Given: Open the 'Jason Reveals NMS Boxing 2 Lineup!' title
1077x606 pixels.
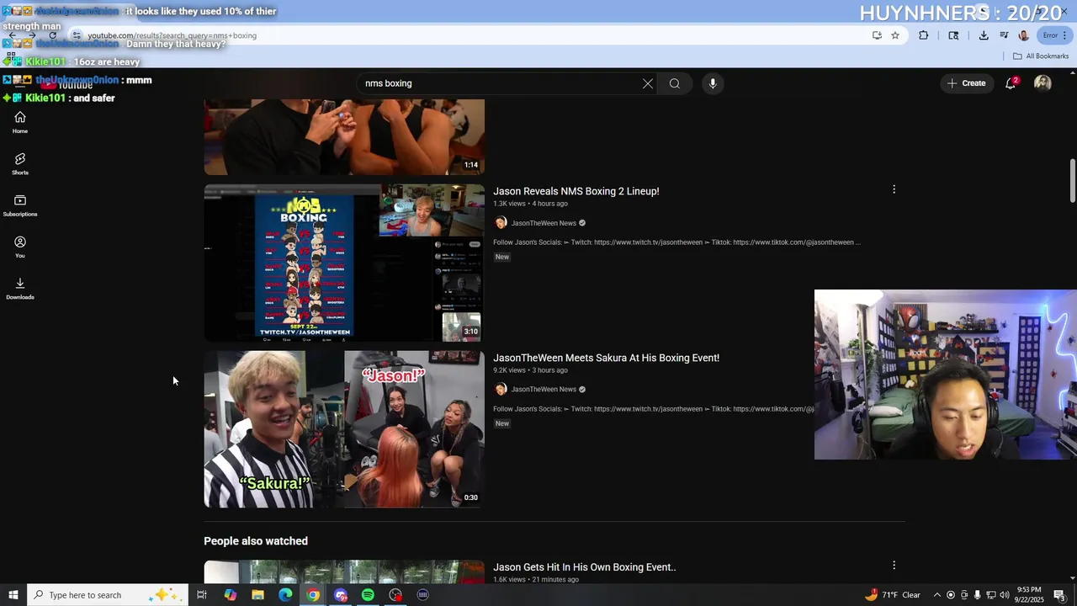Looking at the screenshot, I should coord(576,191).
